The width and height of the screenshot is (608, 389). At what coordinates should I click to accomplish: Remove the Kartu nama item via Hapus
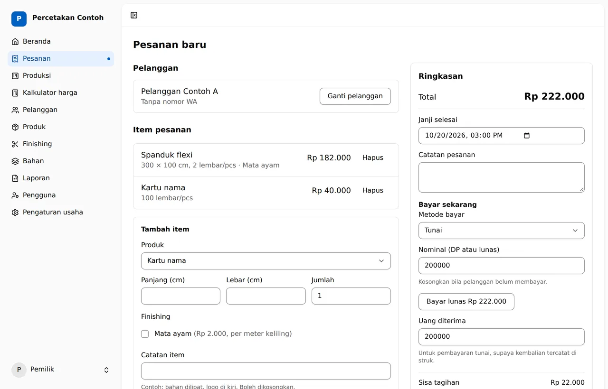click(x=373, y=191)
